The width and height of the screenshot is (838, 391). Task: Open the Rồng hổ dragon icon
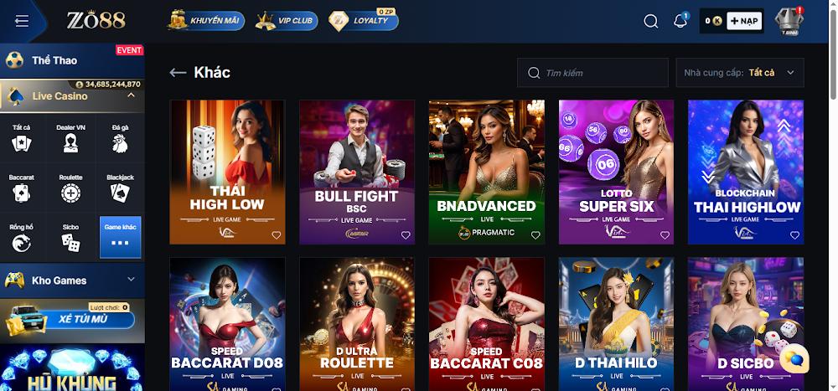22,243
